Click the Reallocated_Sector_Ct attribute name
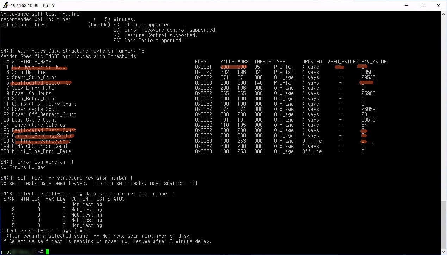 41,83
